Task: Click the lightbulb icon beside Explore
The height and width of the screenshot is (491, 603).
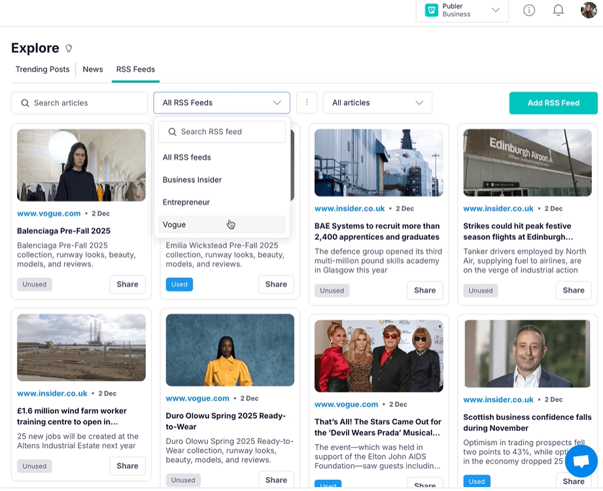Action: click(69, 48)
